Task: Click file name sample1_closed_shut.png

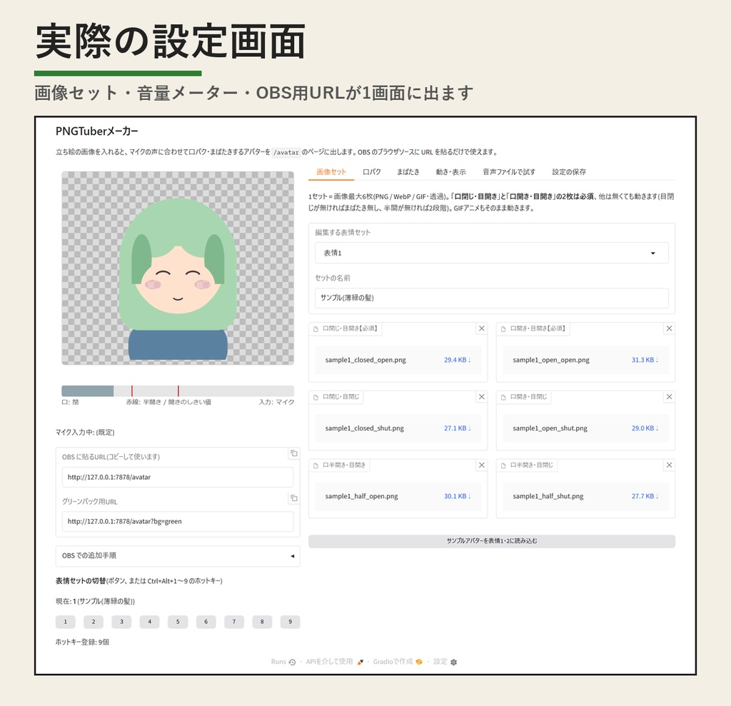Action: (x=365, y=428)
